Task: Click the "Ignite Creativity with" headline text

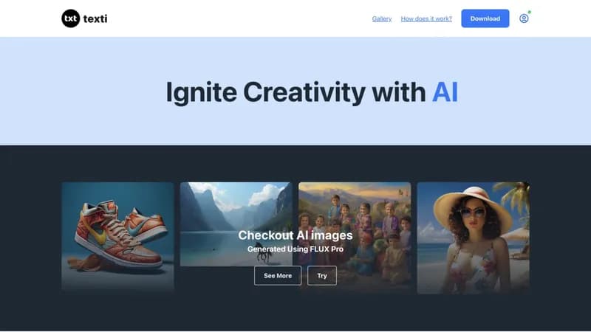Action: [296, 92]
